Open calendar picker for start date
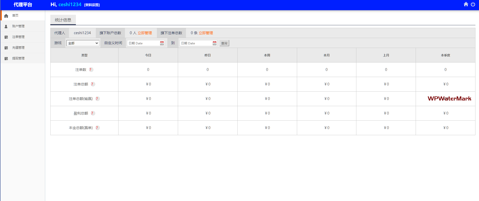This screenshot has height=201, width=479. pos(162,43)
